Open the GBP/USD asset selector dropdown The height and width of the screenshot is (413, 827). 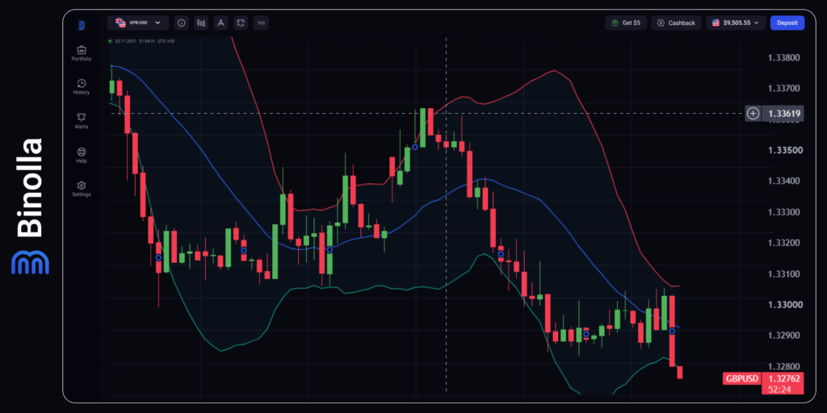point(138,23)
